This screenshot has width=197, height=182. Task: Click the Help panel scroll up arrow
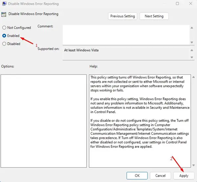(194, 77)
